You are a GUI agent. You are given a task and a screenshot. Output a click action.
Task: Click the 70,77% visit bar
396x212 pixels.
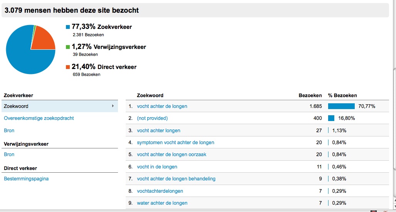(341, 106)
